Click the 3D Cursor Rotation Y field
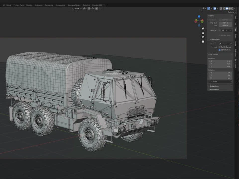 220,76
